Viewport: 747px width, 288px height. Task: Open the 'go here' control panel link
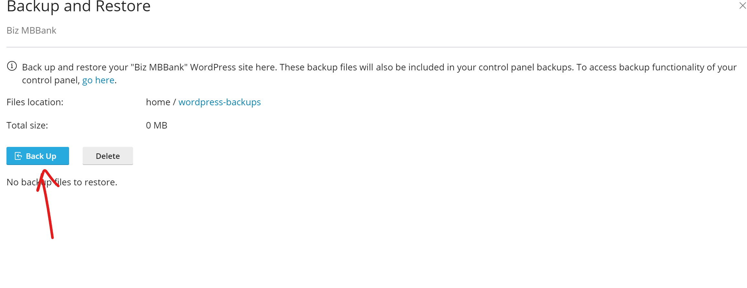click(x=98, y=80)
